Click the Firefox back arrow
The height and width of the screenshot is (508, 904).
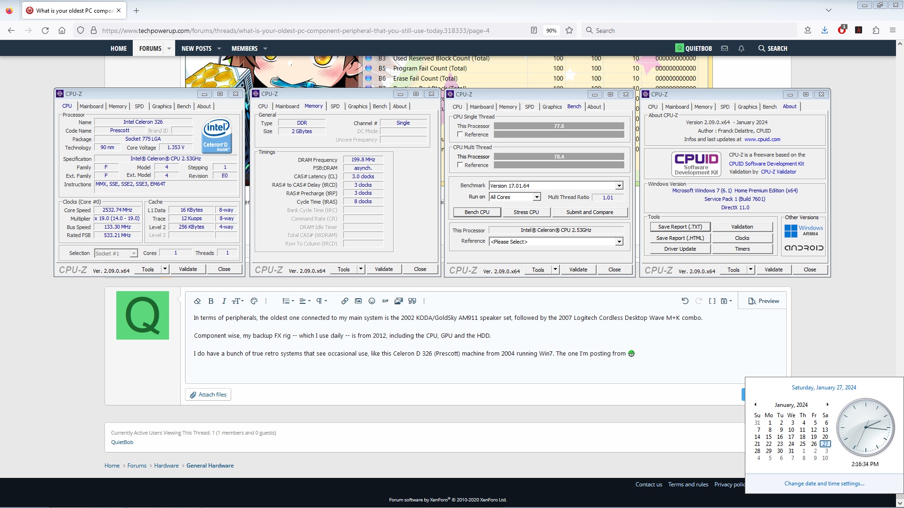[11, 31]
